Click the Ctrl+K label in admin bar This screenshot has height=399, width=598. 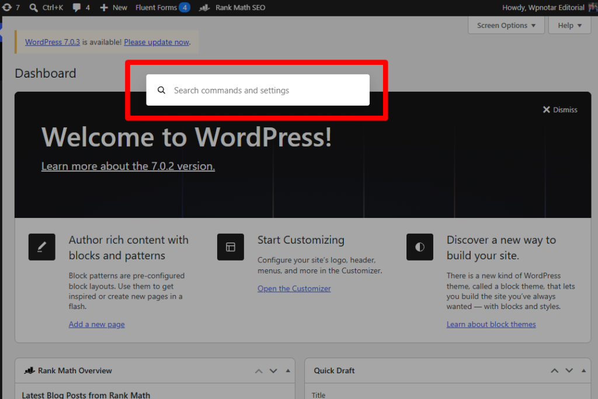pos(53,8)
